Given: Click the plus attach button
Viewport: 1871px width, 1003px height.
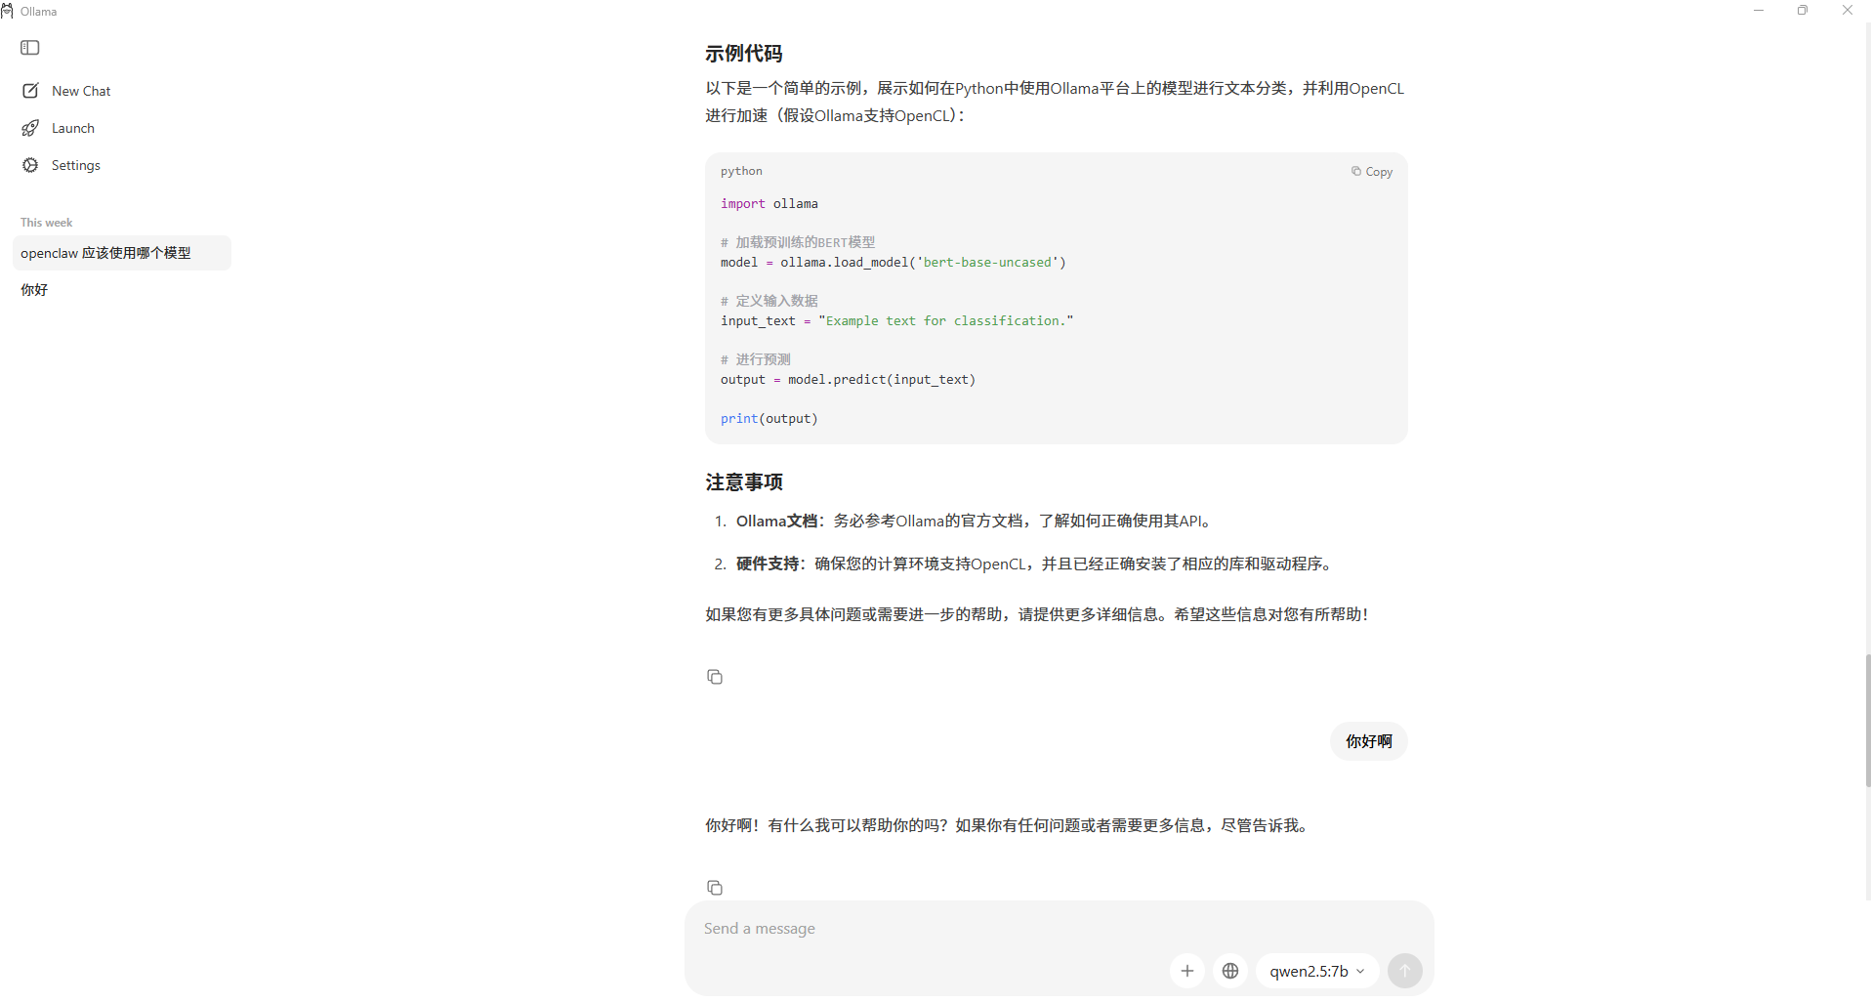Looking at the screenshot, I should pos(1187,971).
